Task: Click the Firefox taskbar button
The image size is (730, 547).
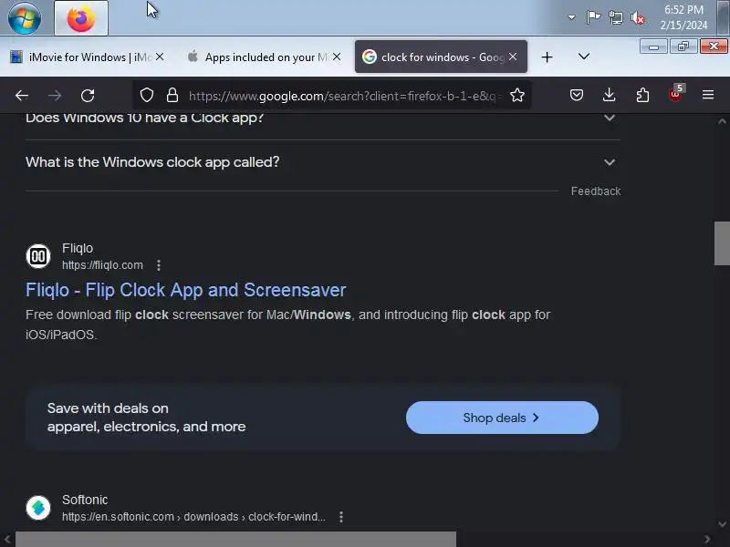Action: pyautogui.click(x=81, y=18)
